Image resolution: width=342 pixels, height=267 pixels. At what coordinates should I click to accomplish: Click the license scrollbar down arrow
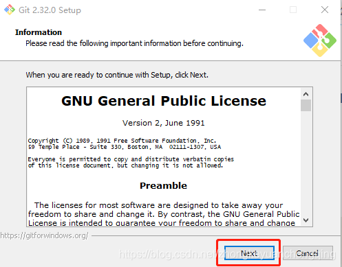click(306, 220)
